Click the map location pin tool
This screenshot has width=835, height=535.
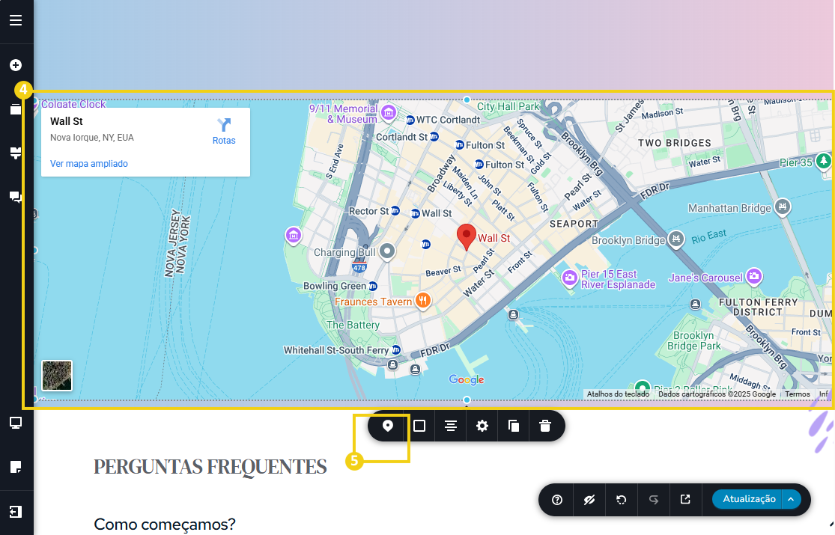click(x=388, y=426)
